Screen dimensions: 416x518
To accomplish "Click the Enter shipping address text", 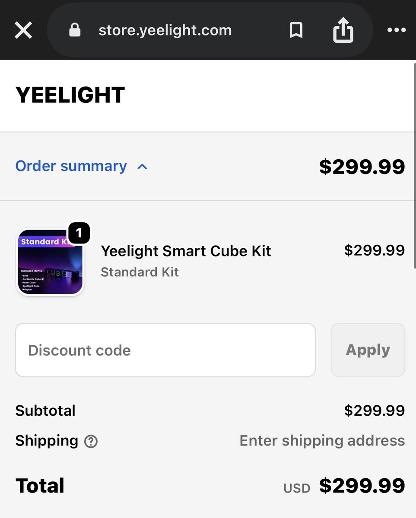I will [322, 441].
